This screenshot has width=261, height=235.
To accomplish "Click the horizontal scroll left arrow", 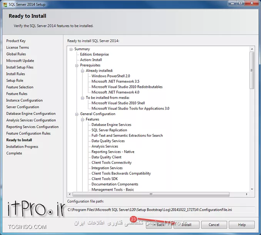I will pyautogui.click(x=70, y=194).
